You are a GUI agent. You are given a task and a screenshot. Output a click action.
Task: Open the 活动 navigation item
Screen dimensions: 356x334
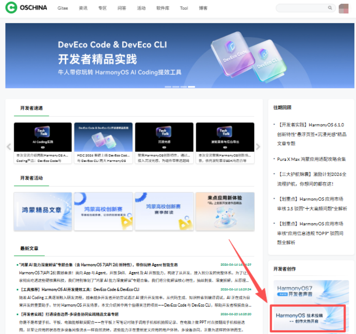pos(141,8)
